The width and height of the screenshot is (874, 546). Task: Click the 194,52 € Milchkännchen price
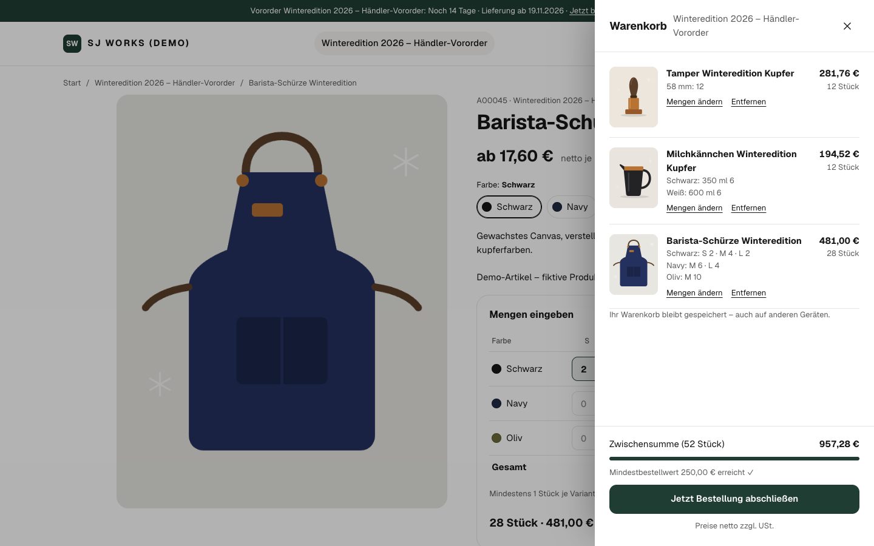tap(839, 154)
